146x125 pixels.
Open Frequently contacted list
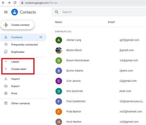pos(23,45)
